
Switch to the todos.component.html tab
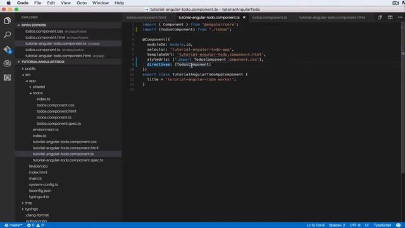146,17
